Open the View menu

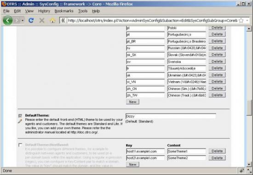point(29,11)
